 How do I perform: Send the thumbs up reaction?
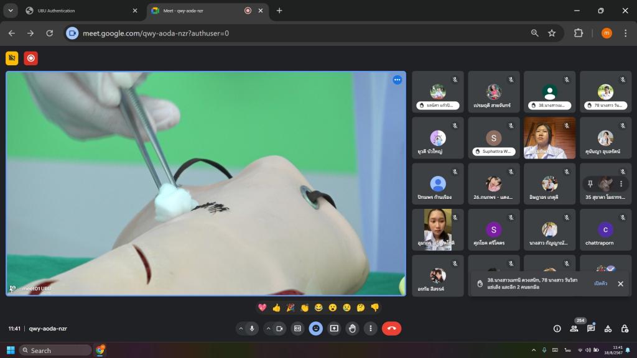pyautogui.click(x=276, y=308)
